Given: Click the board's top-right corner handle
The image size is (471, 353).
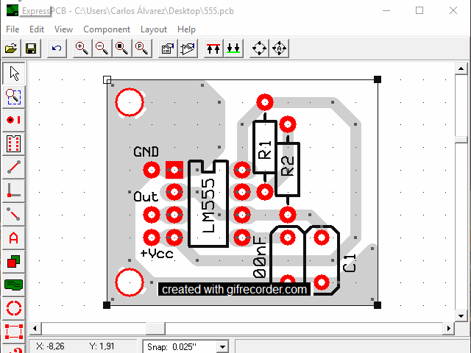Looking at the screenshot, I should coord(378,79).
